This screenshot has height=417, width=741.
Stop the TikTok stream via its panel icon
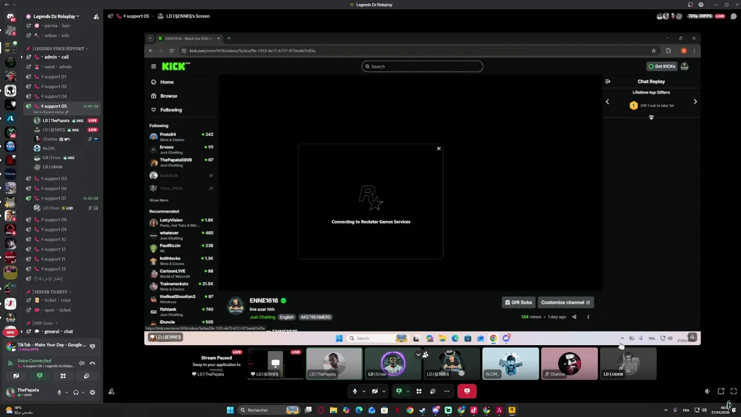click(x=92, y=346)
